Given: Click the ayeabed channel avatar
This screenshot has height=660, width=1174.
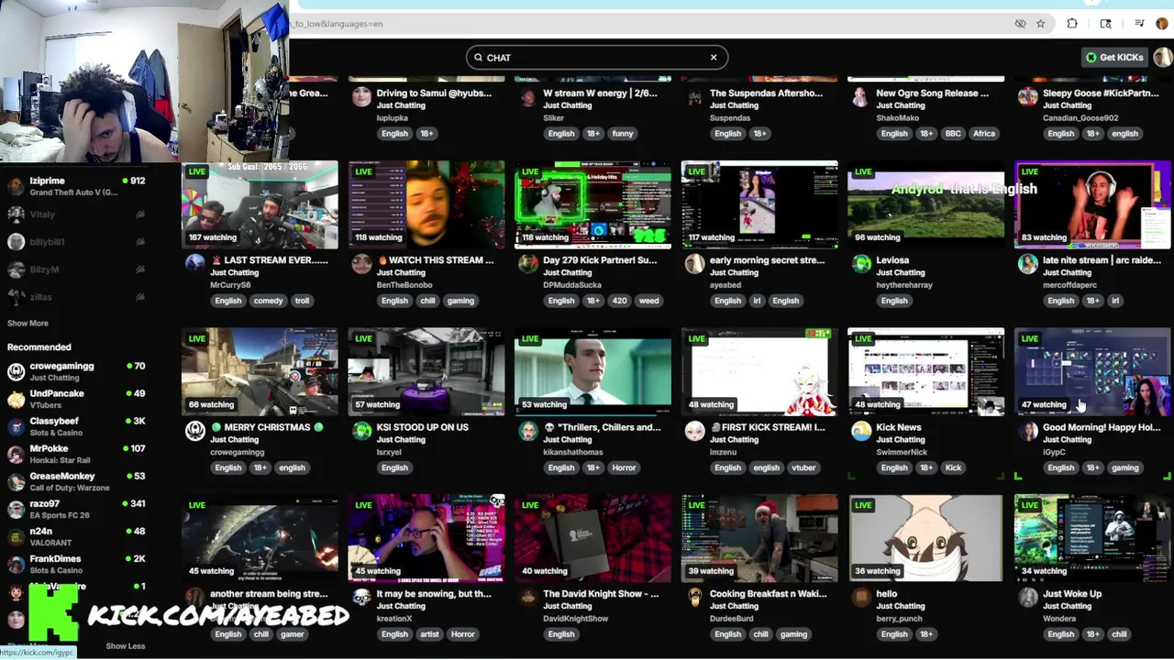Looking at the screenshot, I should click(694, 264).
